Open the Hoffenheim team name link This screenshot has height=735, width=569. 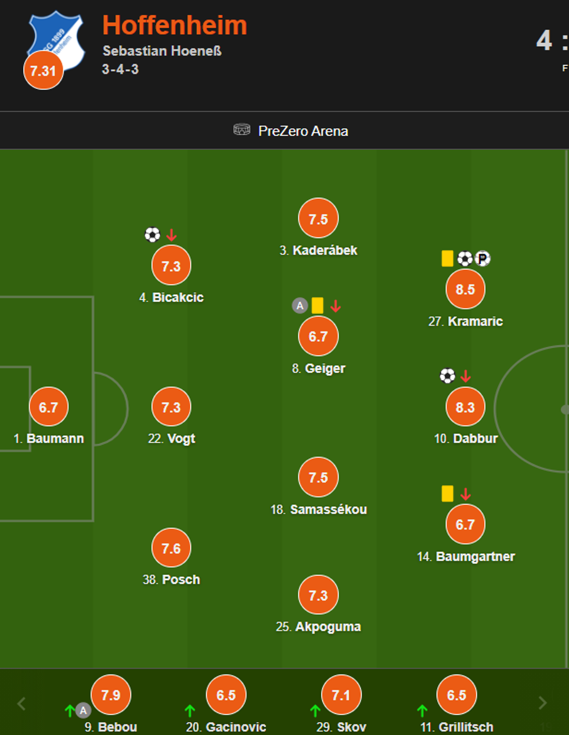pyautogui.click(x=175, y=26)
